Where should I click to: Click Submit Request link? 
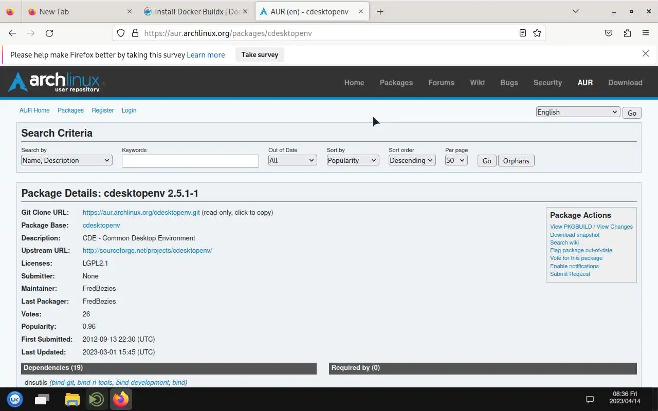pyautogui.click(x=570, y=274)
